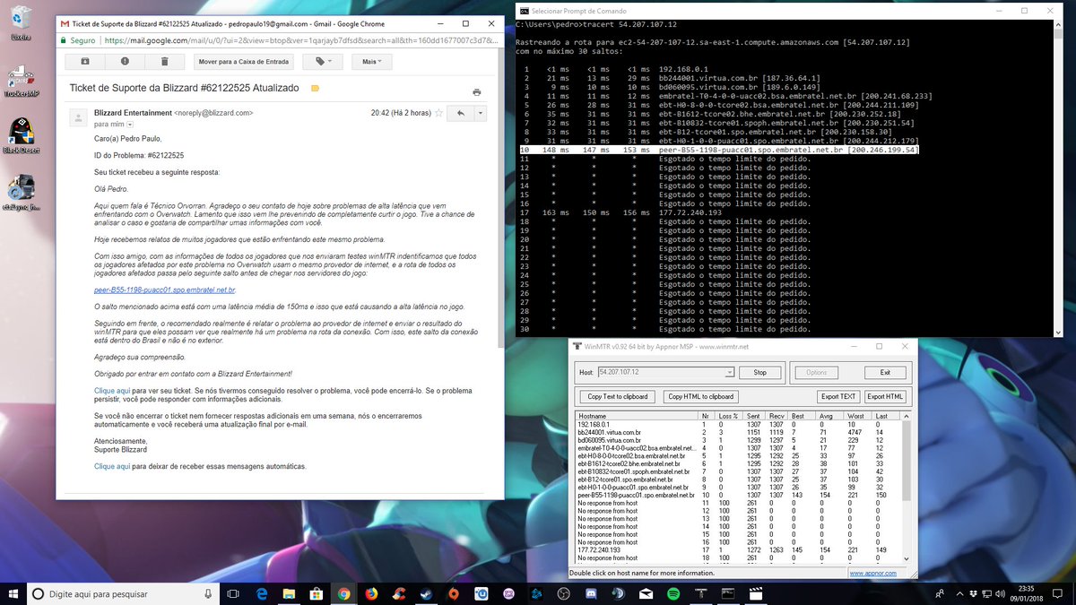The height and width of the screenshot is (605, 1076).
Task: Open Spotify from the taskbar
Action: (672, 593)
